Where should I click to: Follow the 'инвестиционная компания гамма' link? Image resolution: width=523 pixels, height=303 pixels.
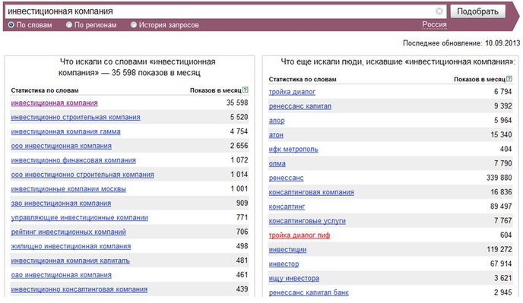coord(65,131)
